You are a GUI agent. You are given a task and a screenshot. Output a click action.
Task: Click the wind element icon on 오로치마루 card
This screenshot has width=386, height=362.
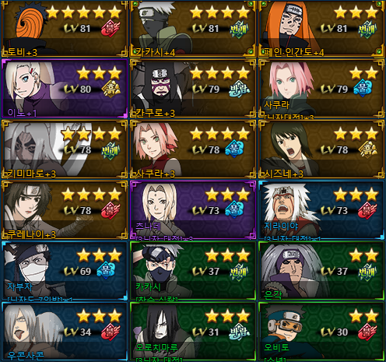tap(239, 332)
